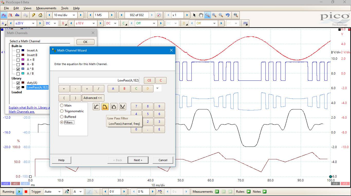Select the Trigonometric radio button
Viewport: 351px width, 196px height.
coord(62,111)
